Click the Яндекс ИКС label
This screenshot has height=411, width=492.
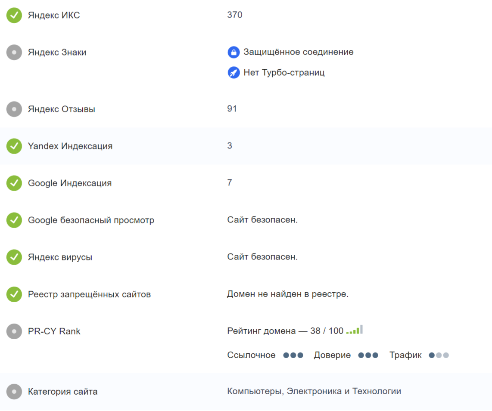click(x=54, y=15)
